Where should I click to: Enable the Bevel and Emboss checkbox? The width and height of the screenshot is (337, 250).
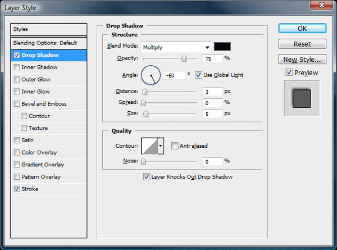[x=17, y=104]
